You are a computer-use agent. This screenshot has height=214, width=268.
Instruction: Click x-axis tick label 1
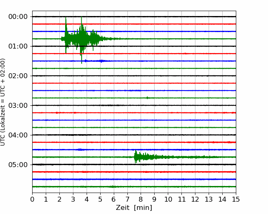click(x=46, y=199)
